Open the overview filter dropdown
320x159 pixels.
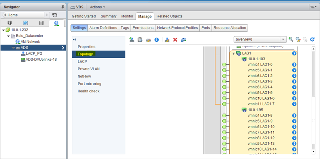click(x=283, y=39)
